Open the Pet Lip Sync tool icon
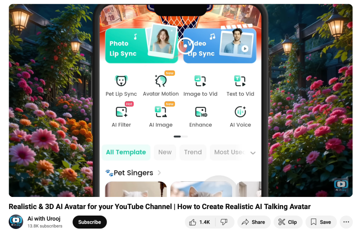The image size is (360, 232). [121, 81]
